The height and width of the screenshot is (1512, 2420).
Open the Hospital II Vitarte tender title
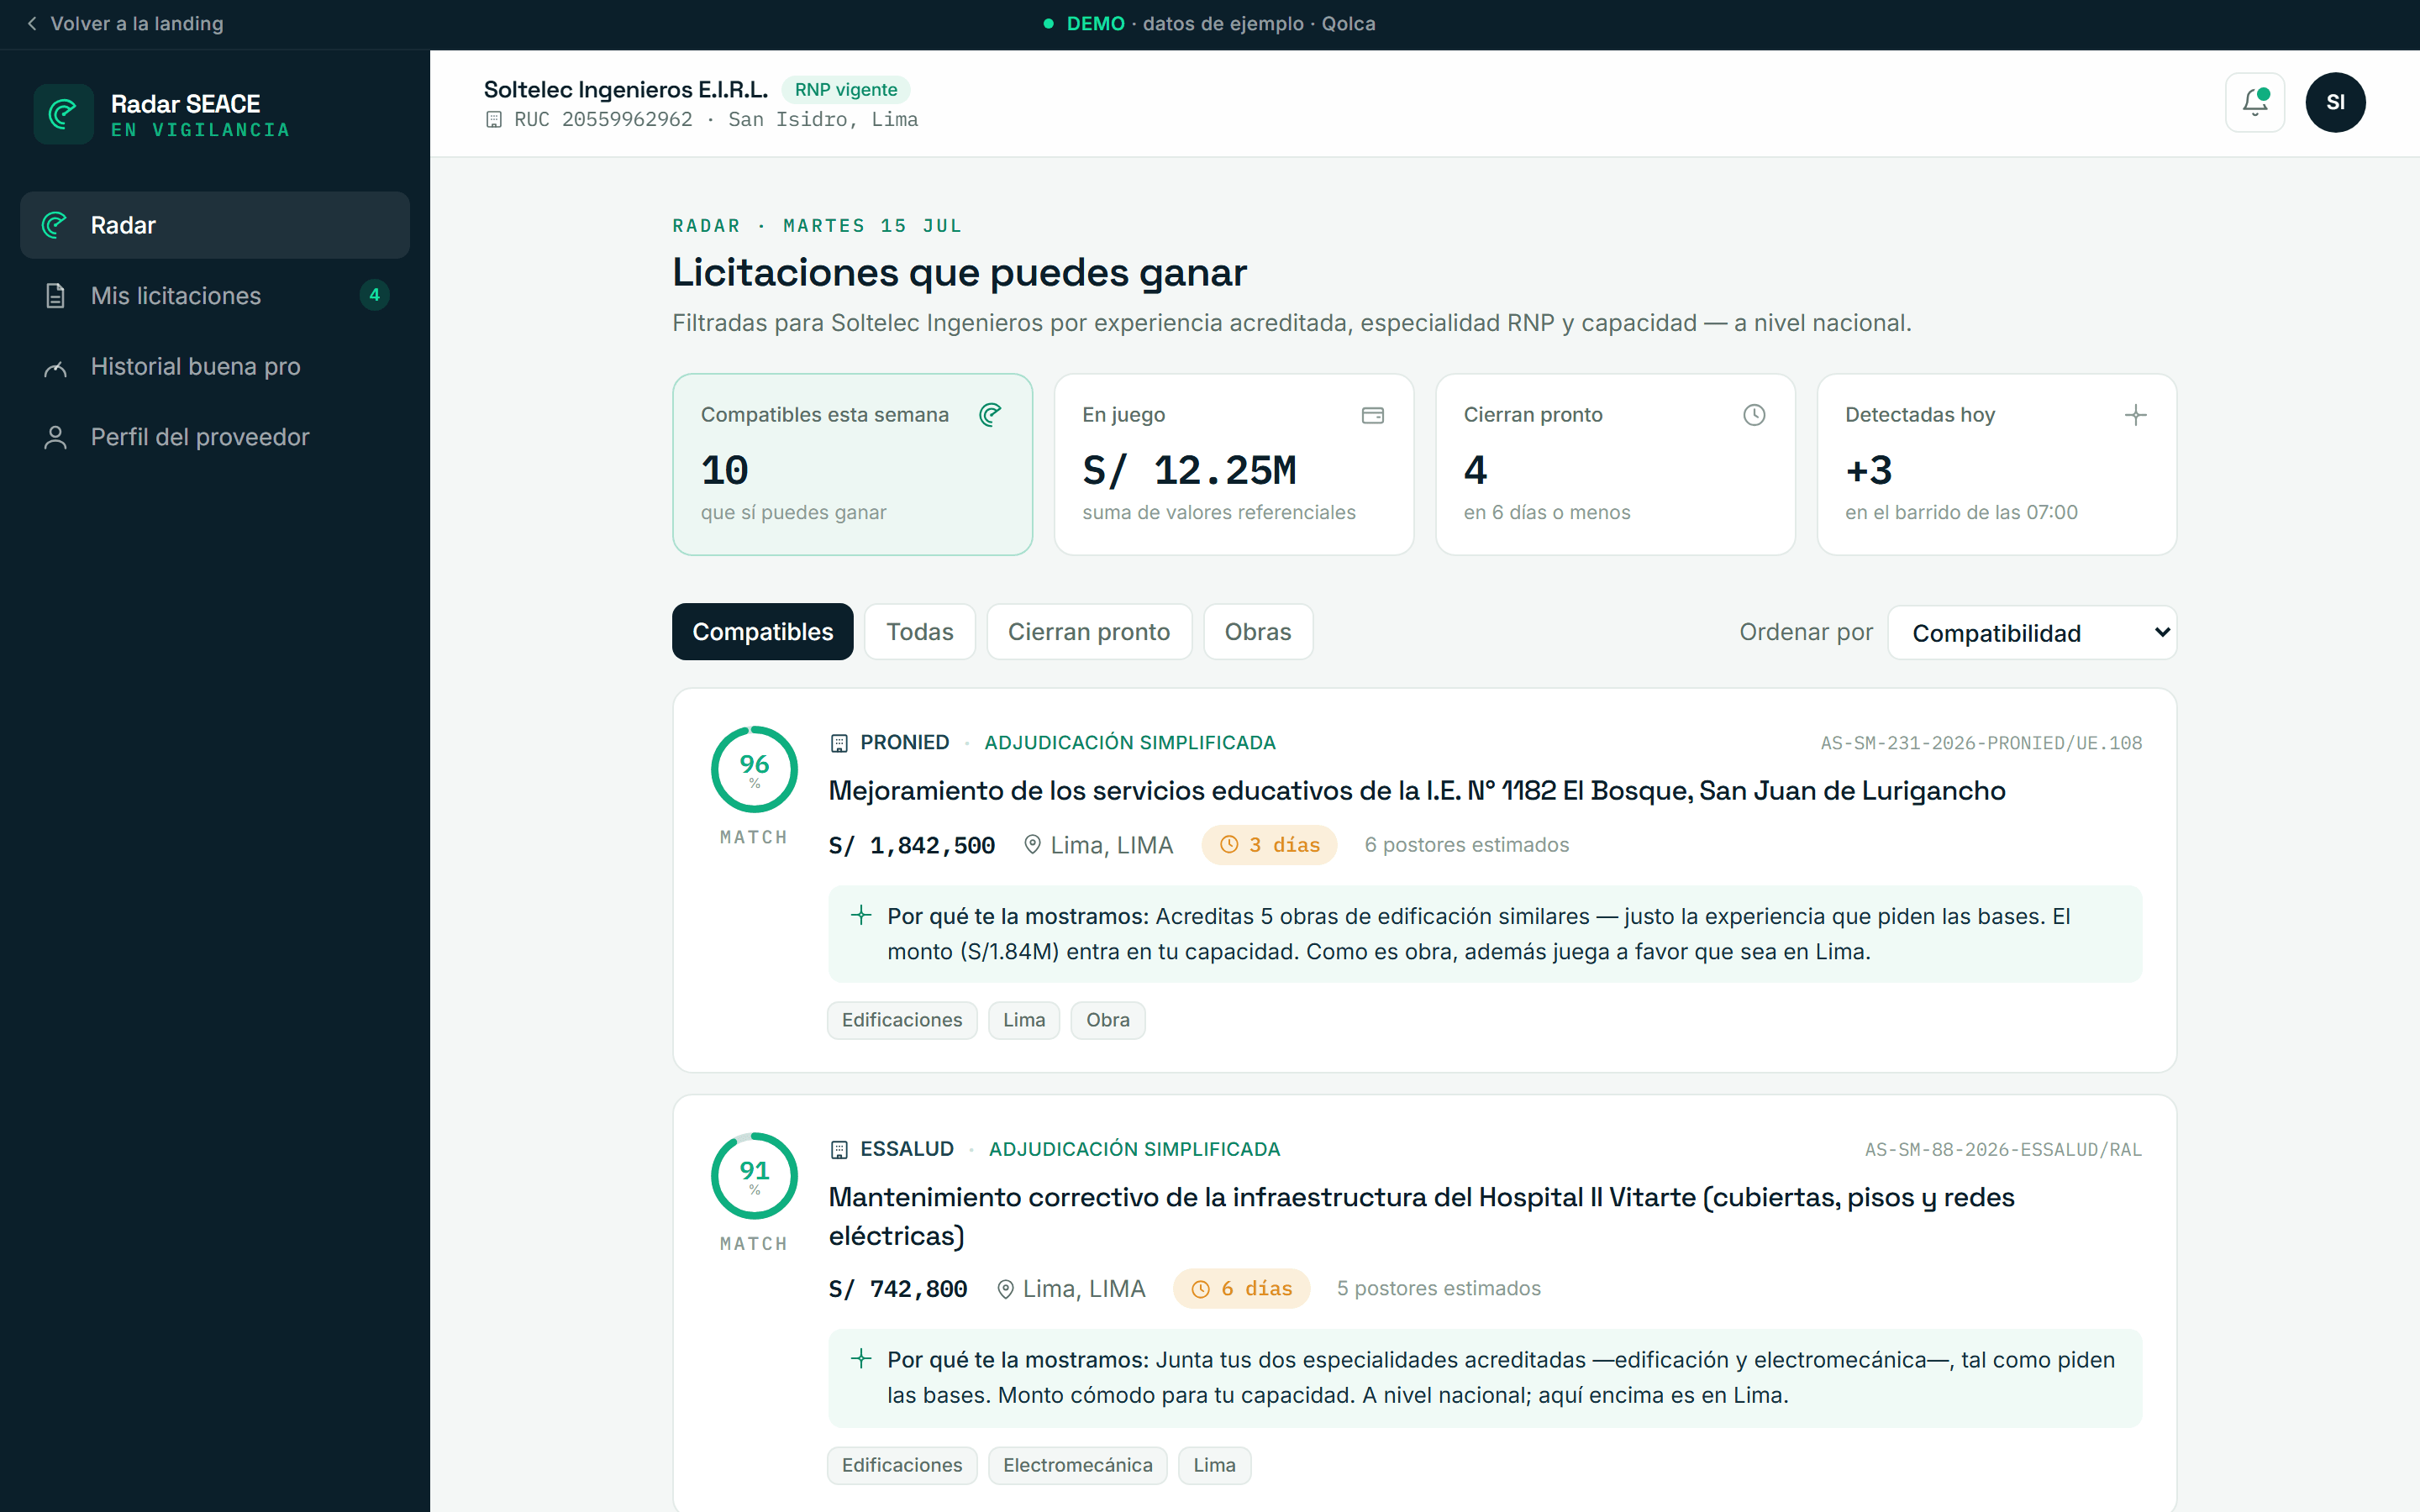pyautogui.click(x=1421, y=1216)
